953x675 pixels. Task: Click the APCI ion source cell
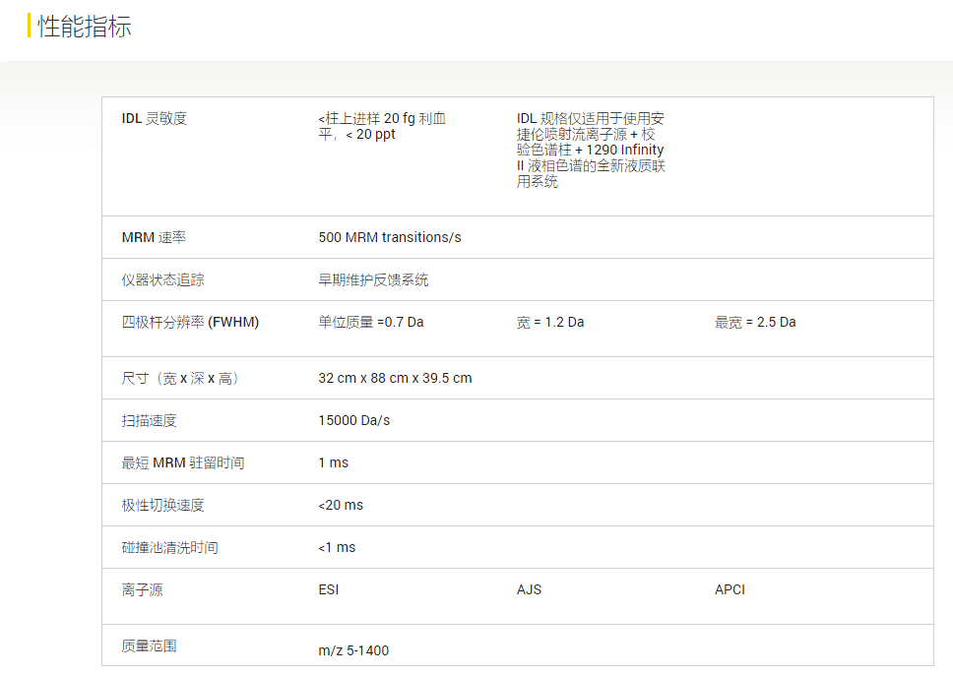pyautogui.click(x=730, y=590)
